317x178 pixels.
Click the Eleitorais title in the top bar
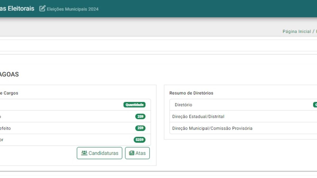coord(17,8)
